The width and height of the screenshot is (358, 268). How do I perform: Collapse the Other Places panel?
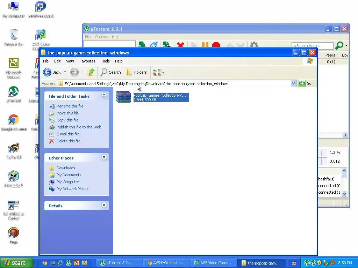(104, 157)
